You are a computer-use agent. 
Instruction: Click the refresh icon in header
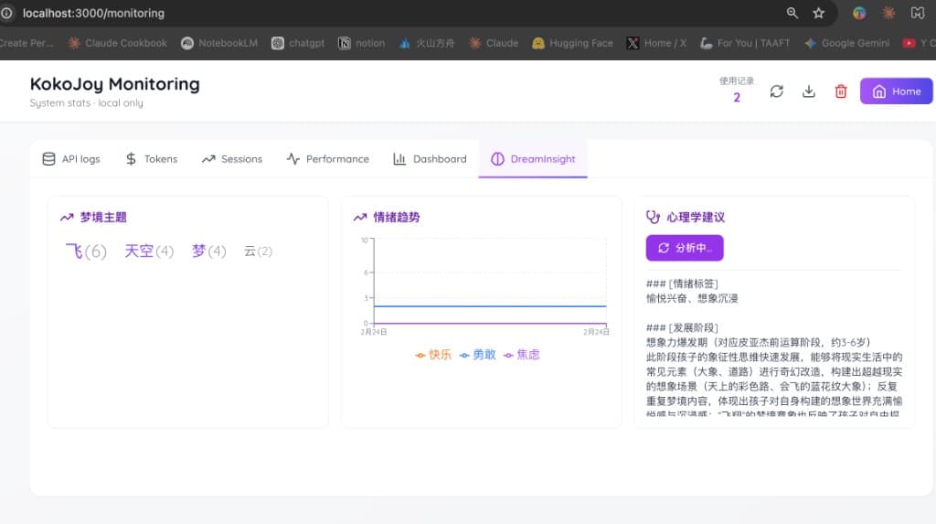[x=776, y=91]
